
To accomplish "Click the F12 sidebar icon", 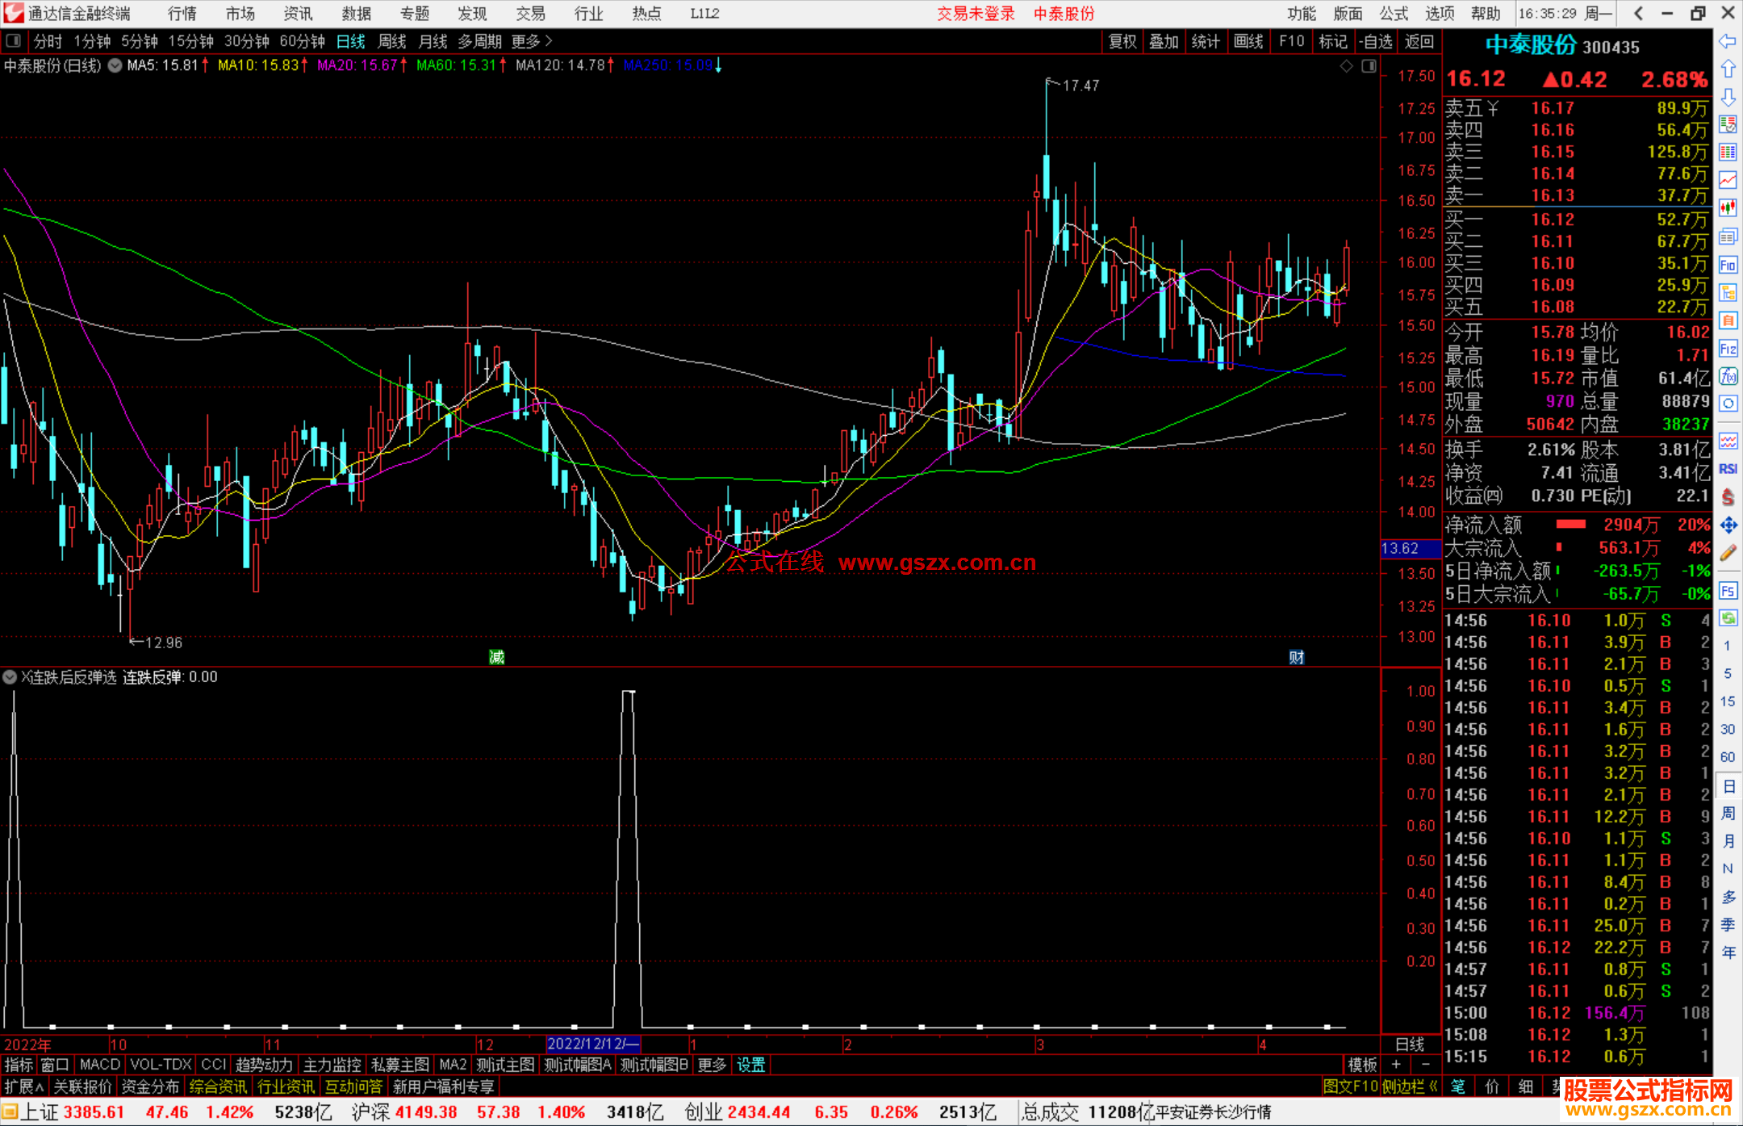I will coord(1728,349).
